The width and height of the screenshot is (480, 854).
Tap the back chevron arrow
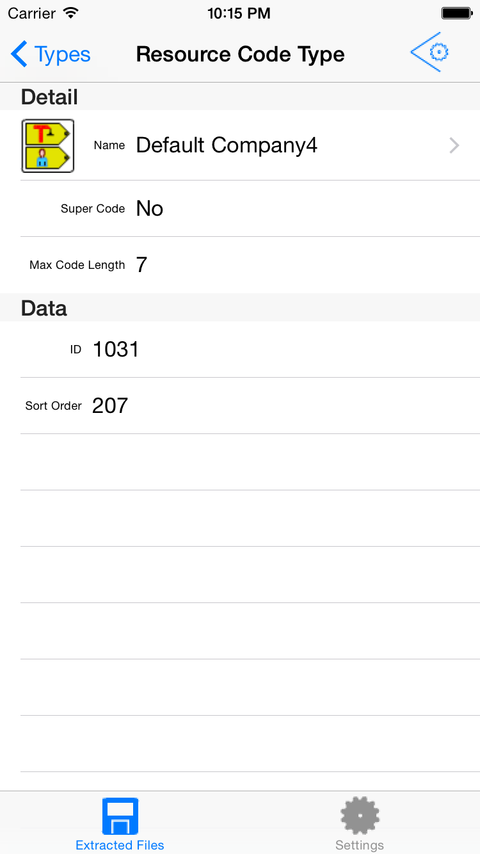[19, 54]
